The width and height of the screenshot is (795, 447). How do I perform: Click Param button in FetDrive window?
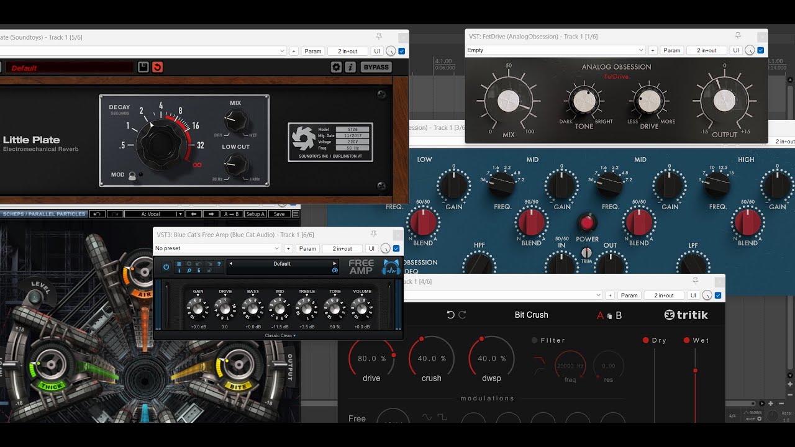click(672, 50)
